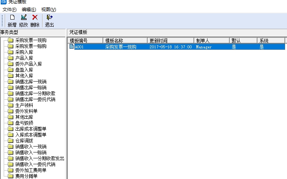This screenshot has height=179, width=287.
Task: Select folder icon of 其他出库
Action: click(11, 117)
